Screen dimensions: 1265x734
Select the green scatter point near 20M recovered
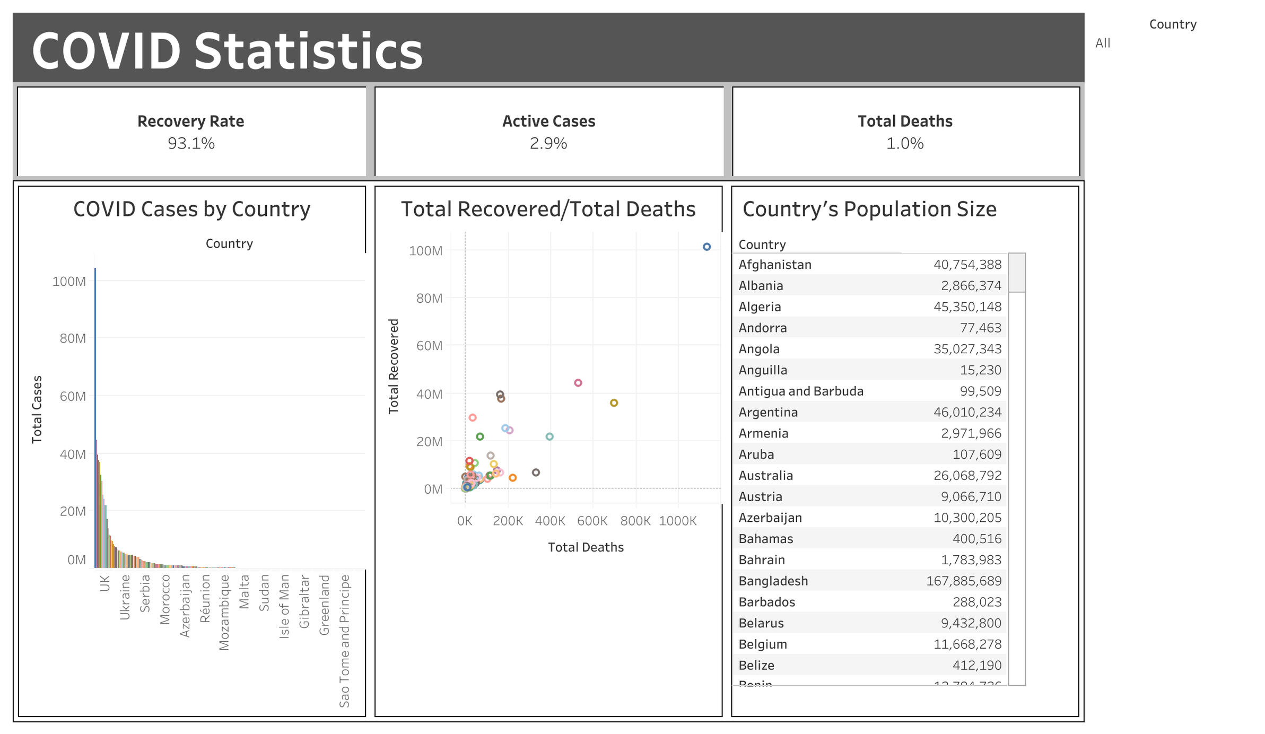point(479,436)
